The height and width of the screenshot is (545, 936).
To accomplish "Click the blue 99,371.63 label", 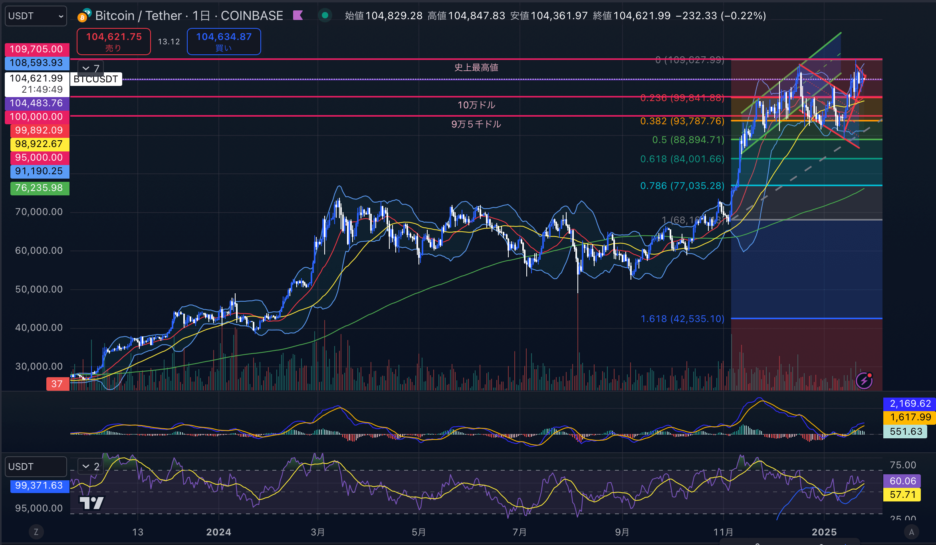I will pos(39,486).
